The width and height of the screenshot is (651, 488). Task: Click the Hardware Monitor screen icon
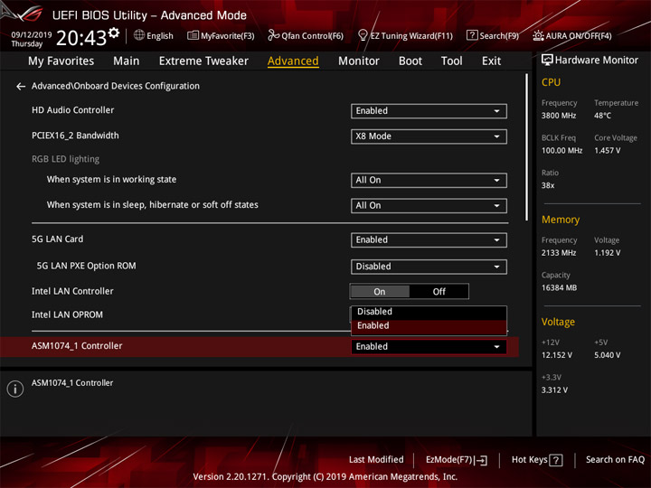547,61
